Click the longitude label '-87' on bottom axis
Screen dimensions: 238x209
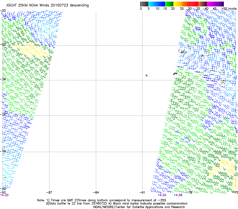(49, 193)
